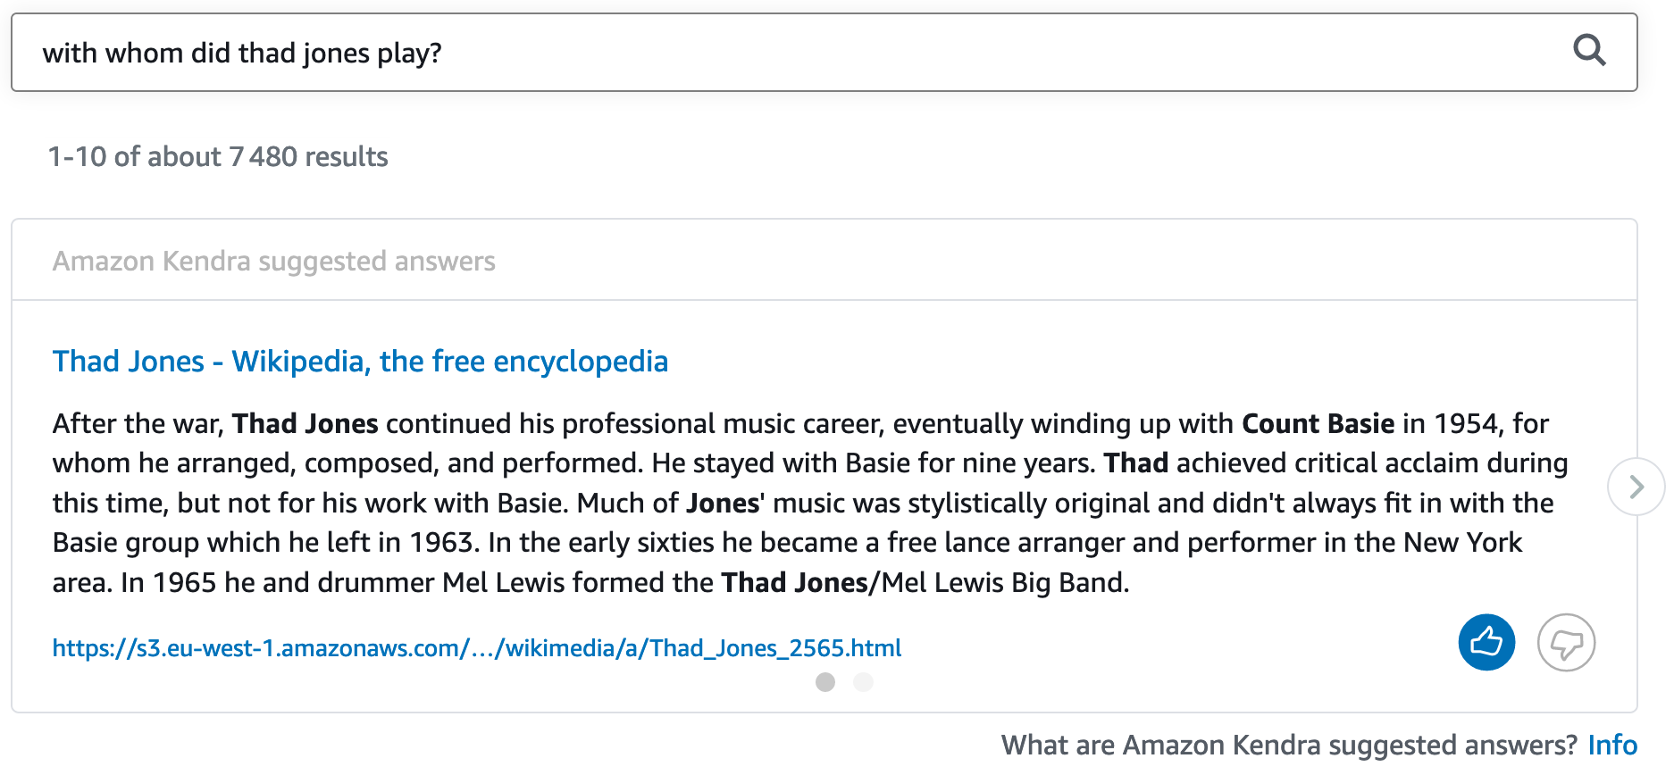Screen dimensions: 1674x775
Task: Click the "1-10 of about 7 480 results" count
Action: coord(218,157)
